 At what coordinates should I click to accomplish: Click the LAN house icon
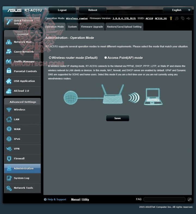(9, 119)
